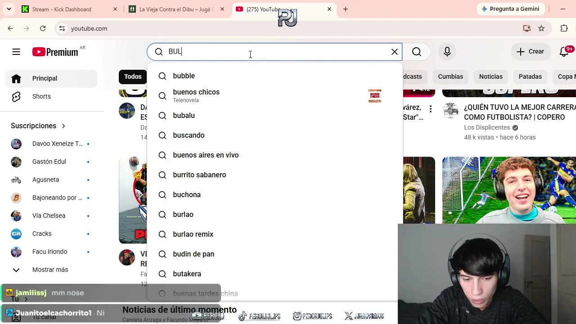The height and width of the screenshot is (324, 576).
Task: Choose the 'buchona' suggestion
Action: 274,194
